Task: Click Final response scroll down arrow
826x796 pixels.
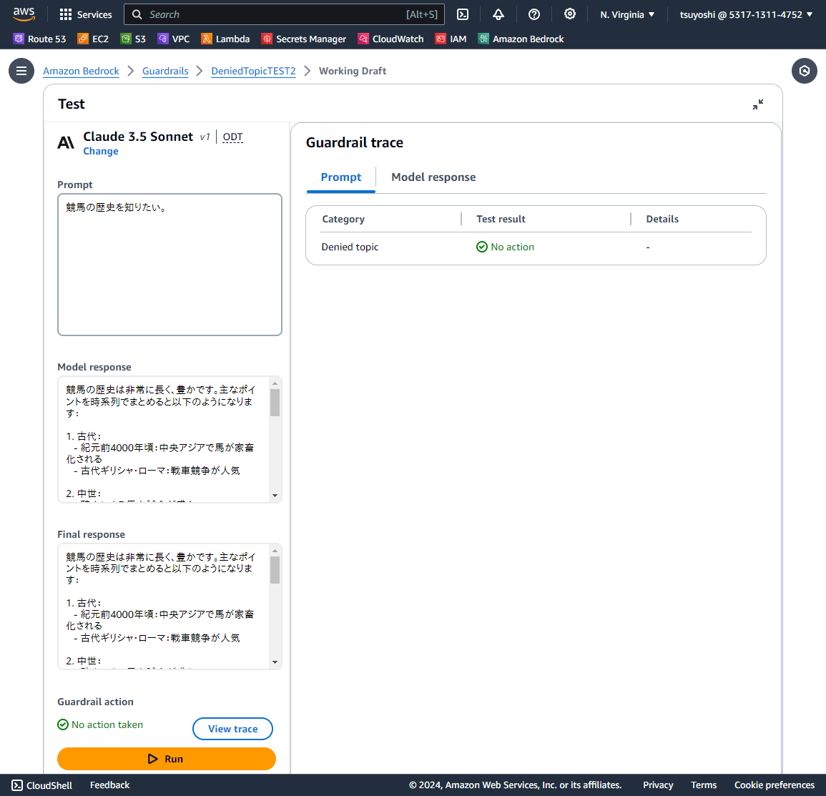Action: pos(275,662)
